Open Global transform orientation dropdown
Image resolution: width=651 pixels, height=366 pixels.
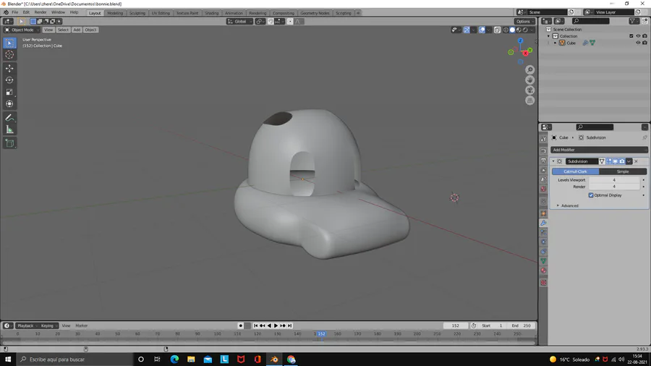point(239,22)
